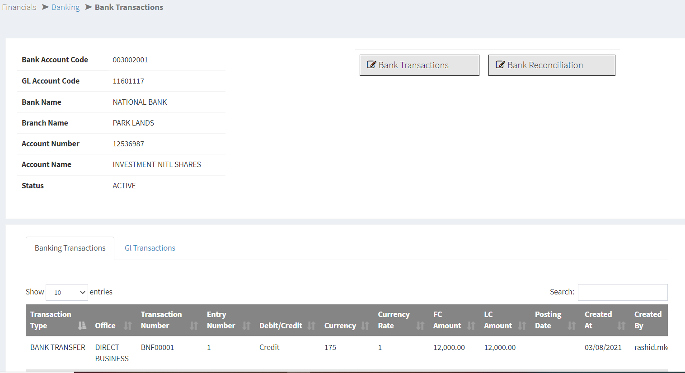
Task: Sort by Entry Number sort icon
Action: coord(246,326)
